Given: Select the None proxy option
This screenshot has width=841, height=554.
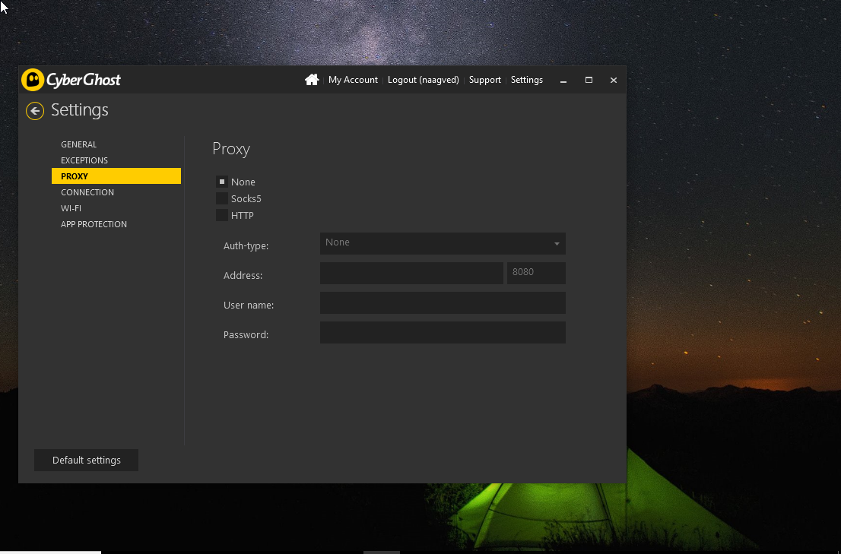Looking at the screenshot, I should click(221, 182).
